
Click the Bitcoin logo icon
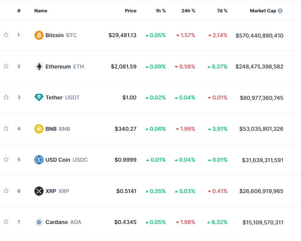pos(39,35)
